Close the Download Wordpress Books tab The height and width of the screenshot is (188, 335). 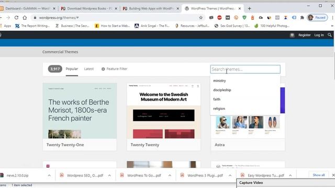coord(116,8)
